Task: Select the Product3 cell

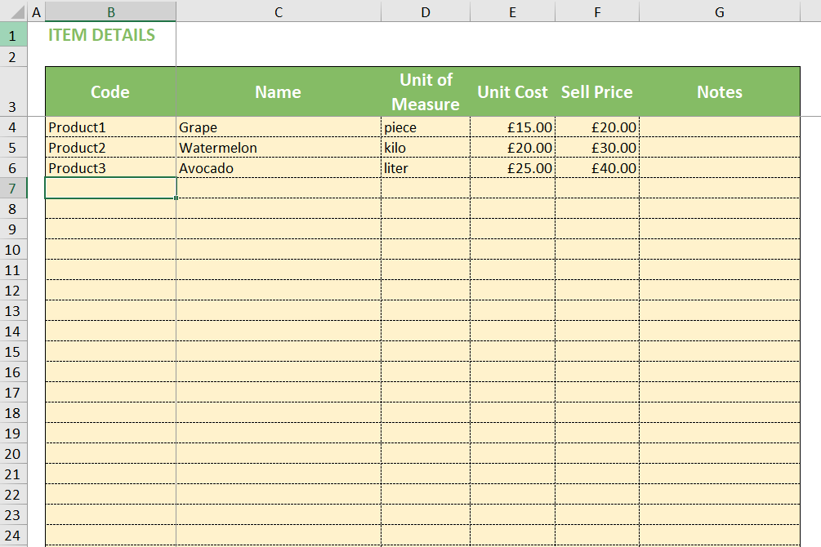Action: tap(110, 168)
